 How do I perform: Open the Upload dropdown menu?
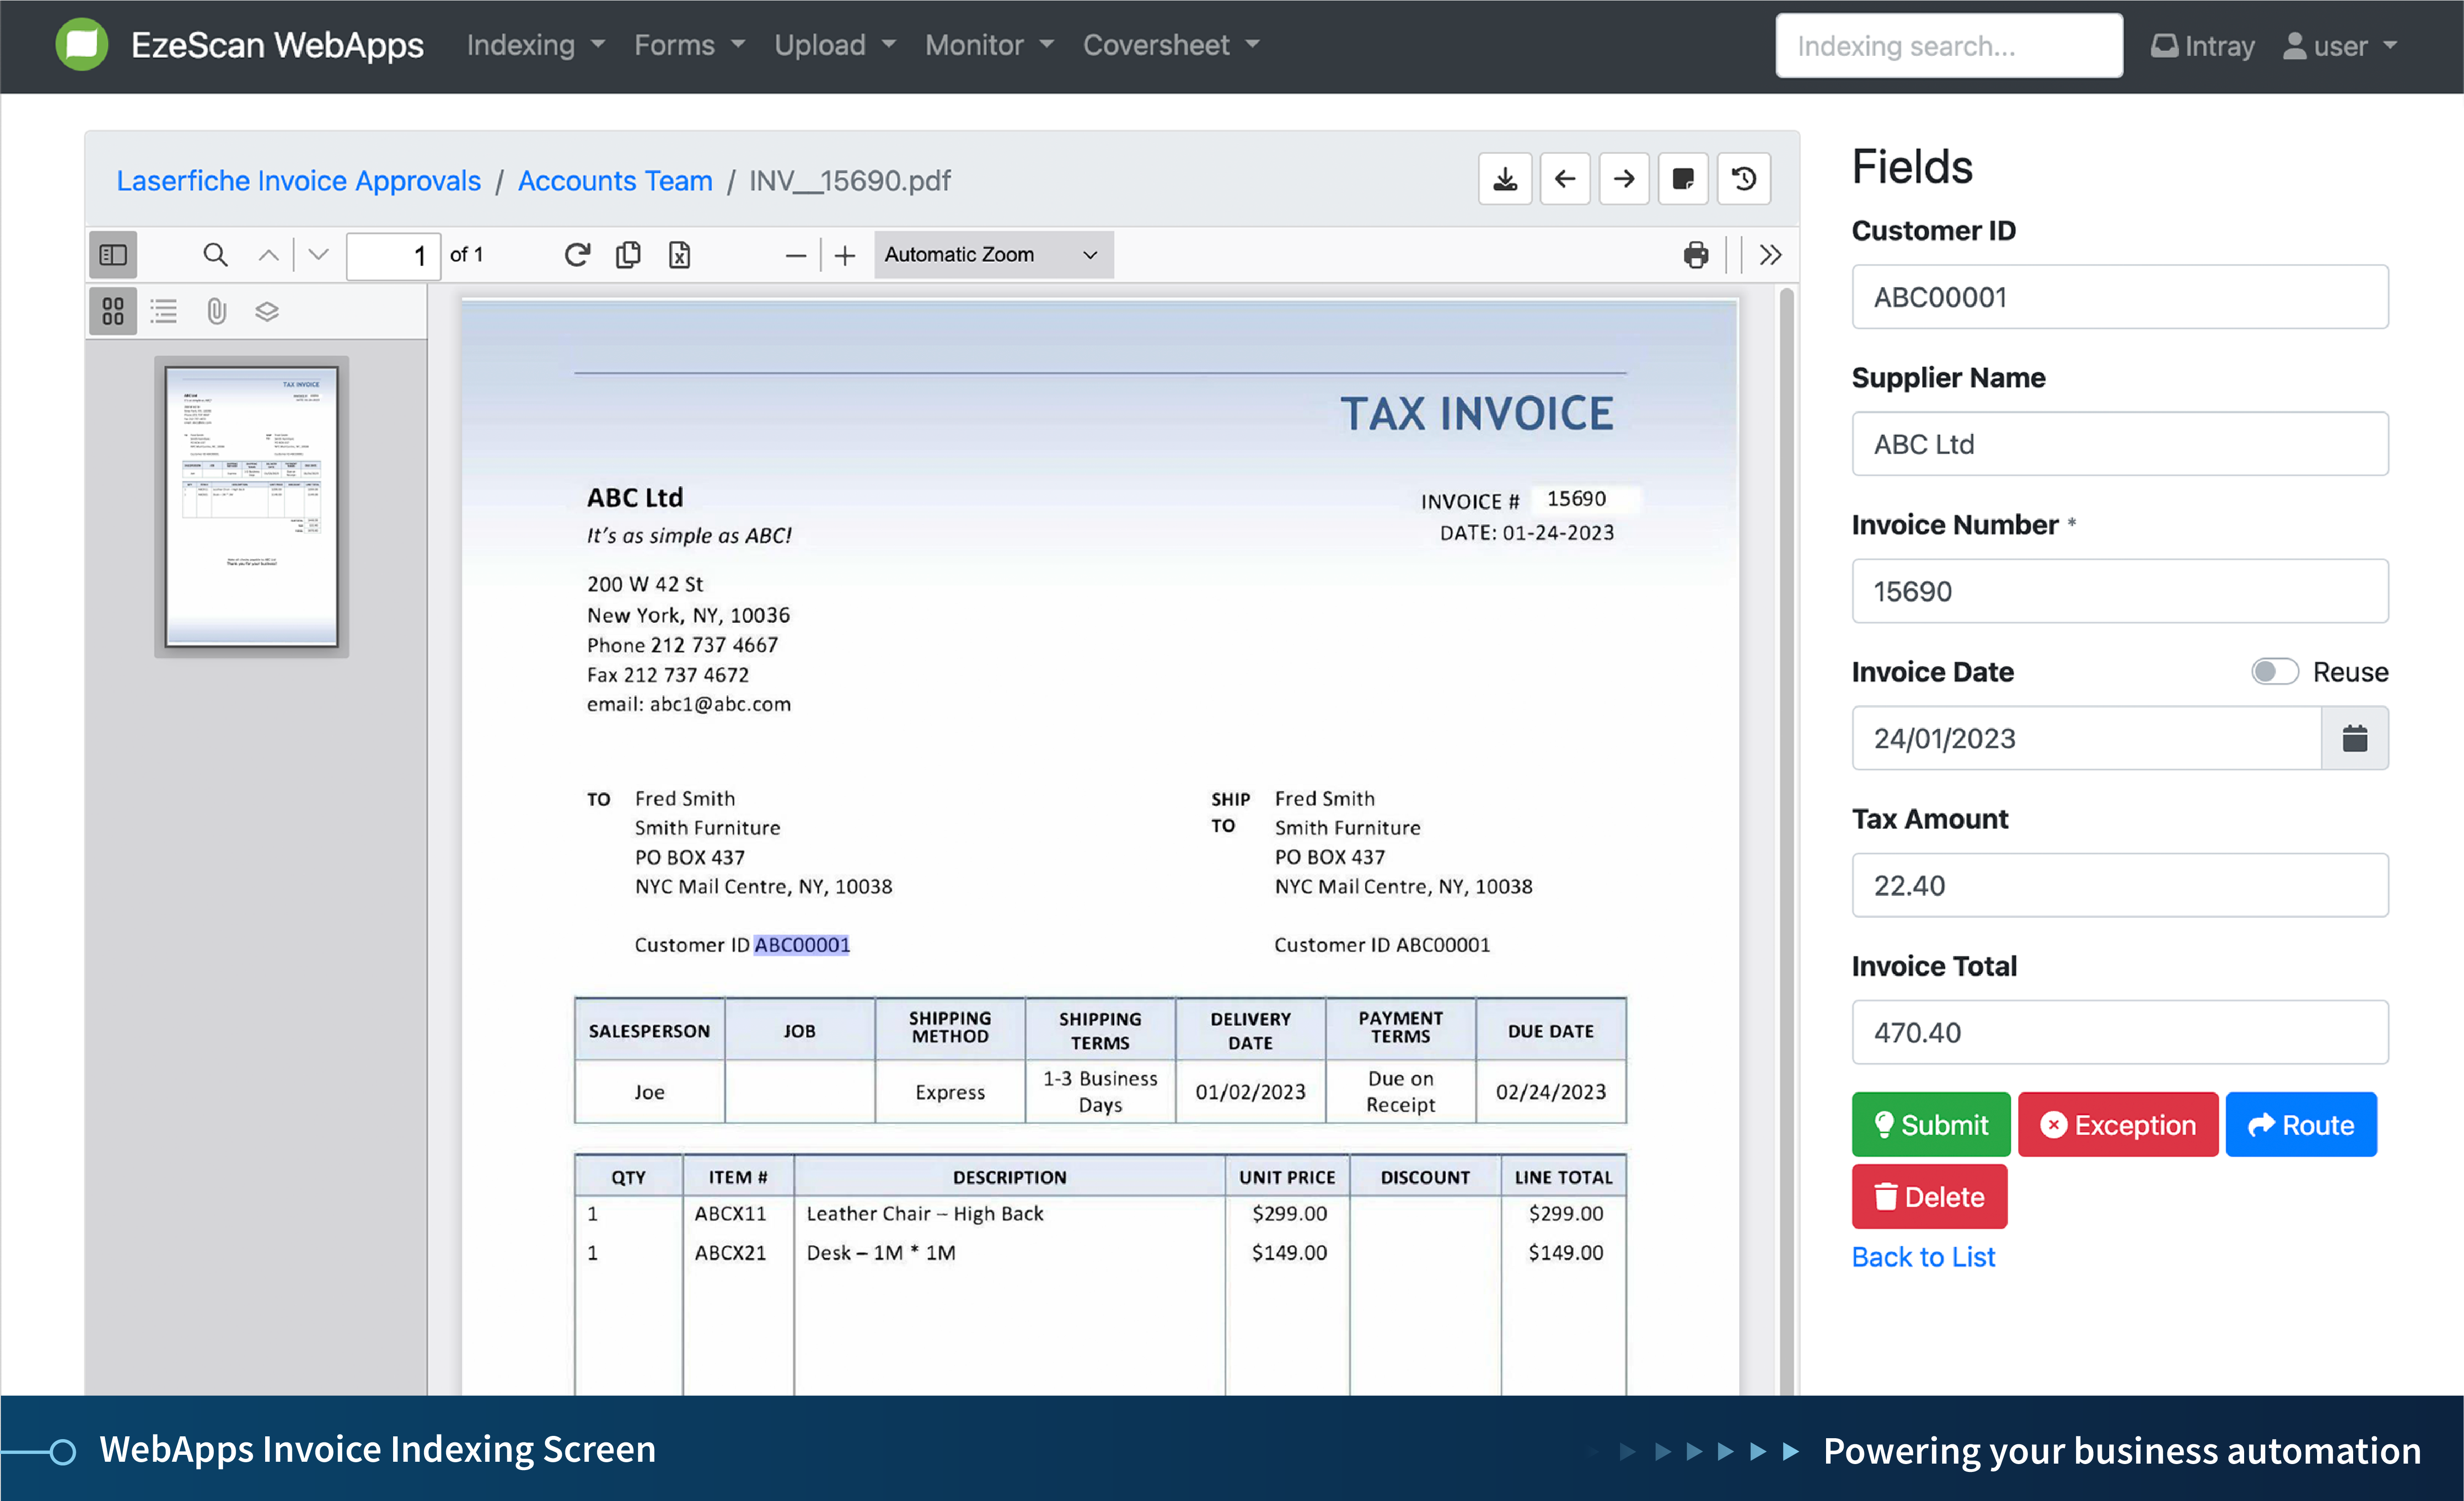(x=835, y=45)
